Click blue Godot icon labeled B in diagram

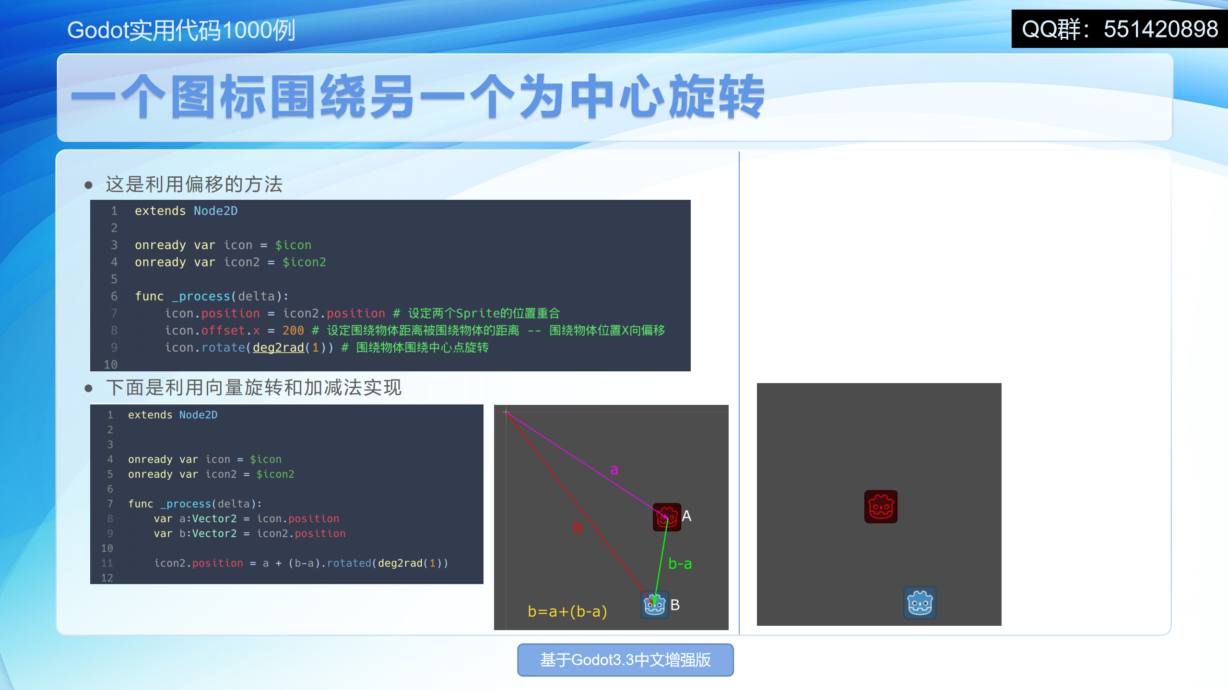655,605
